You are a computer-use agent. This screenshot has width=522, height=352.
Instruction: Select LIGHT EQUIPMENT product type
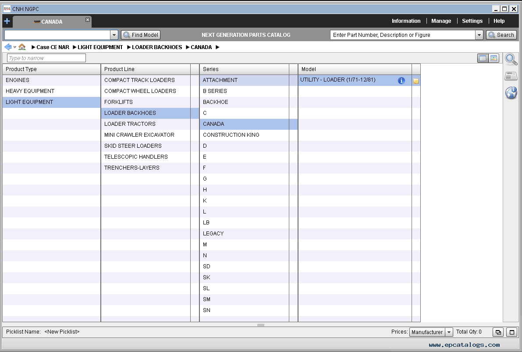pyautogui.click(x=52, y=102)
